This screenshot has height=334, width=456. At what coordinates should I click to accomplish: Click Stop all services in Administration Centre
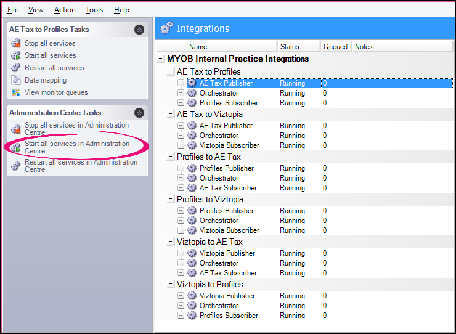(76, 128)
